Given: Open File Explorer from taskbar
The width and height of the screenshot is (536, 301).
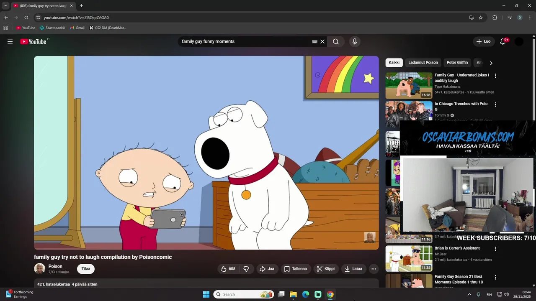Looking at the screenshot, I should click(x=293, y=294).
